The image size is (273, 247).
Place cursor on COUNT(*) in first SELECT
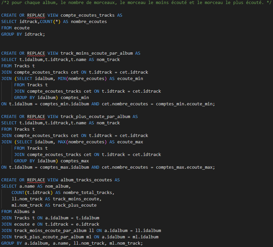(51, 22)
